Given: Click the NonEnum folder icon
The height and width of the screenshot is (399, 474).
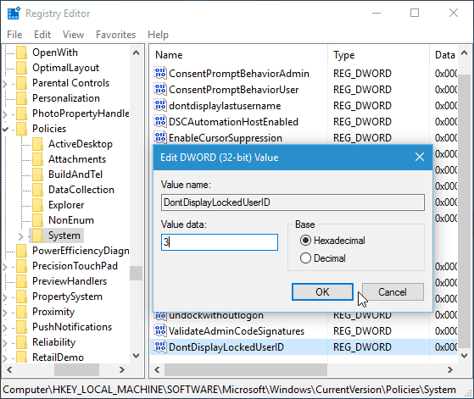Looking at the screenshot, I should [x=38, y=220].
